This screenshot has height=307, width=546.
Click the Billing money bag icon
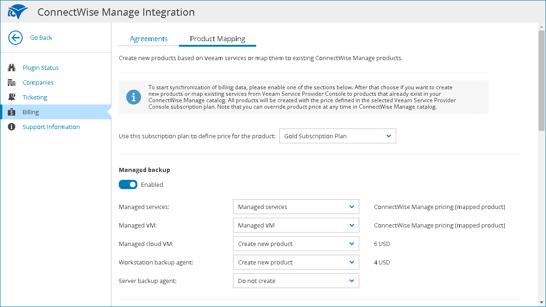(12, 112)
